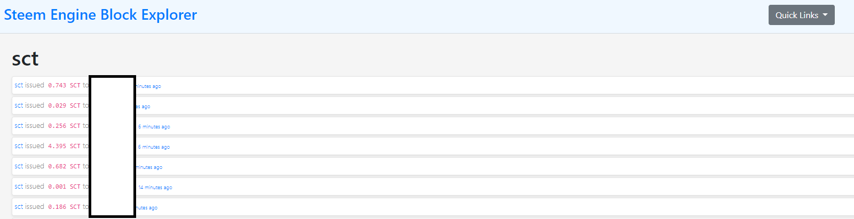Open timestamp link on 4.395 SCT row
The image size is (854, 219).
[154, 147]
